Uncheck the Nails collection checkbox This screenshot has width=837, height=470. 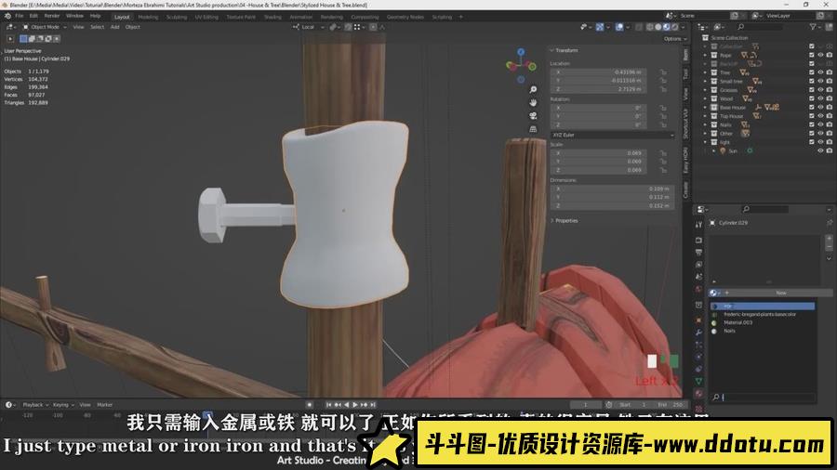tap(811, 124)
